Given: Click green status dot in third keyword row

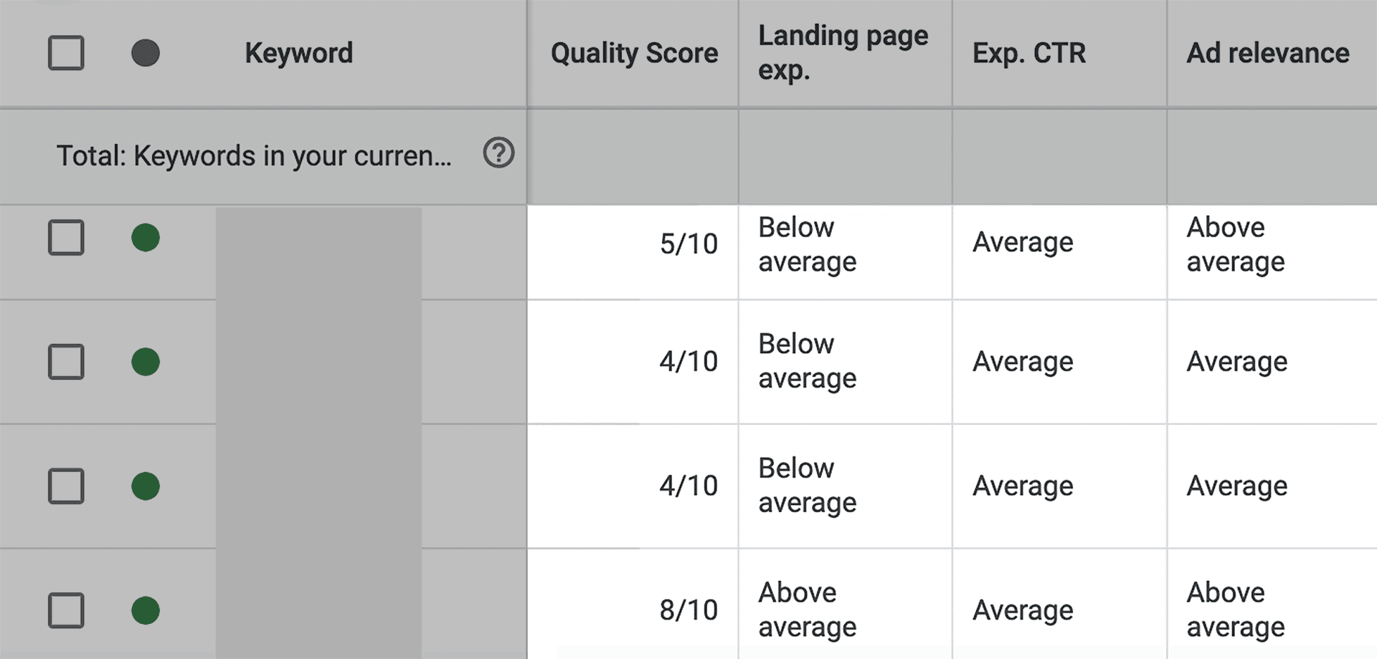Looking at the screenshot, I should coord(146,486).
